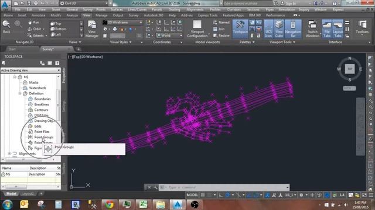Open Chrome from the Windows taskbar
Viewport: 375px width, 210px height.
point(110,205)
